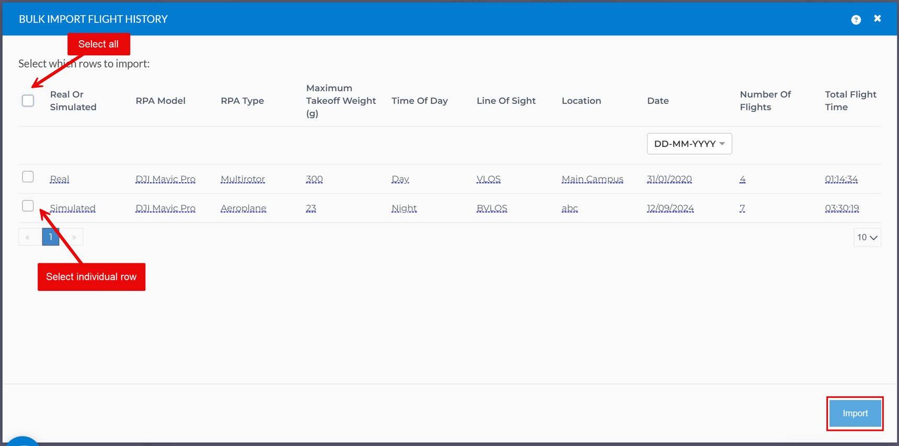Click the Main Campus location cell
The height and width of the screenshot is (446, 899).
pyautogui.click(x=592, y=179)
